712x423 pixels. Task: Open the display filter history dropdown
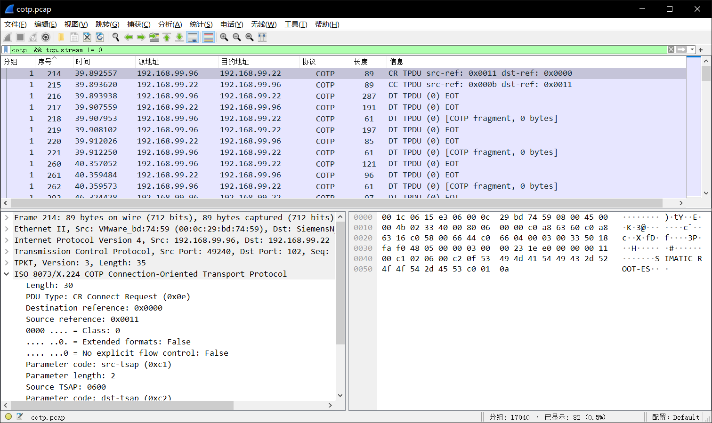pyautogui.click(x=692, y=49)
